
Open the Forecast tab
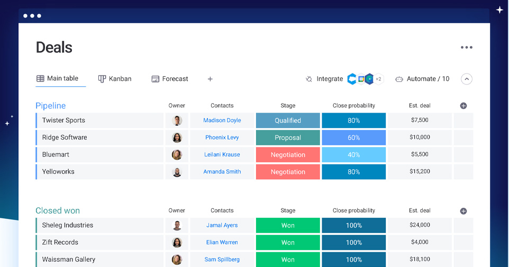(x=170, y=79)
